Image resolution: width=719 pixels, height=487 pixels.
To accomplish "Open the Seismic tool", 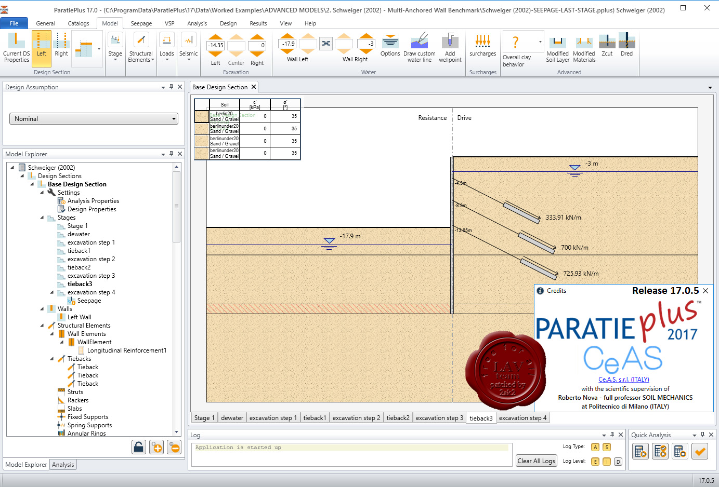I will click(x=188, y=47).
